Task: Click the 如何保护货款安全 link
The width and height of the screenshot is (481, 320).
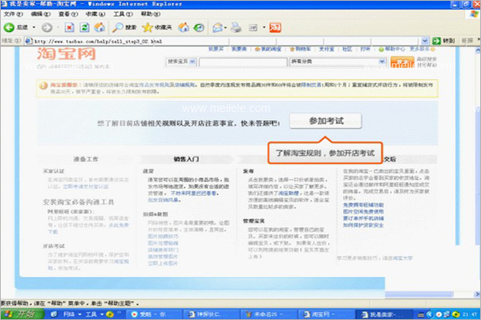Action: tap(363, 225)
